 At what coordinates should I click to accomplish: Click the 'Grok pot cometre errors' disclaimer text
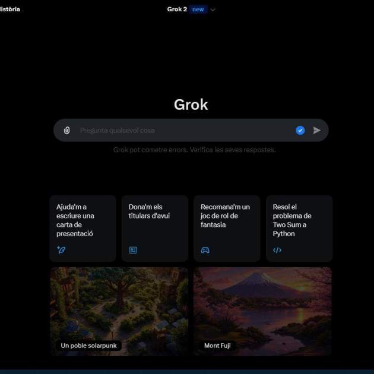194,150
